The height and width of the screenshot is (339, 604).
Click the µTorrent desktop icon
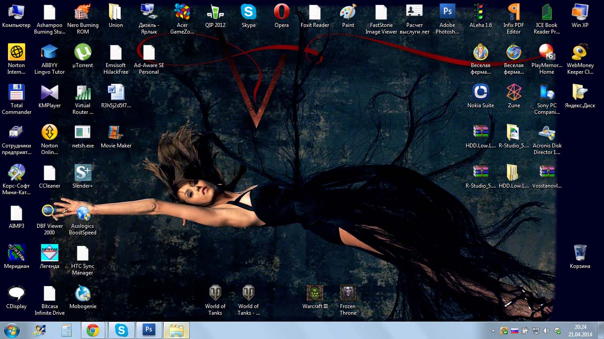click(x=83, y=53)
